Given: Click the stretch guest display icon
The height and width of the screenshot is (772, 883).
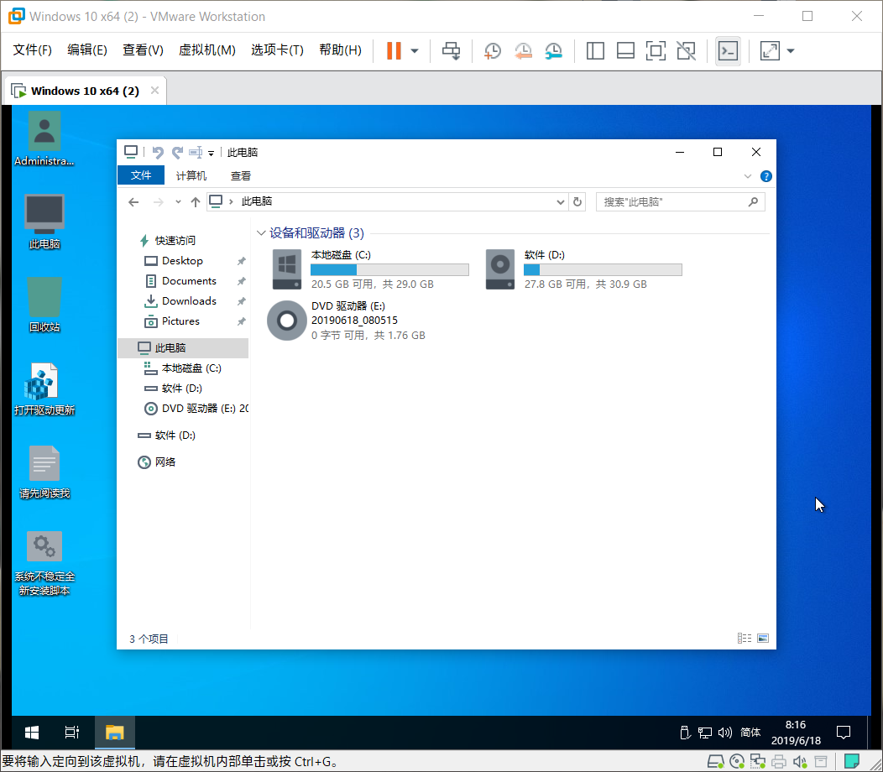Looking at the screenshot, I should coord(770,50).
